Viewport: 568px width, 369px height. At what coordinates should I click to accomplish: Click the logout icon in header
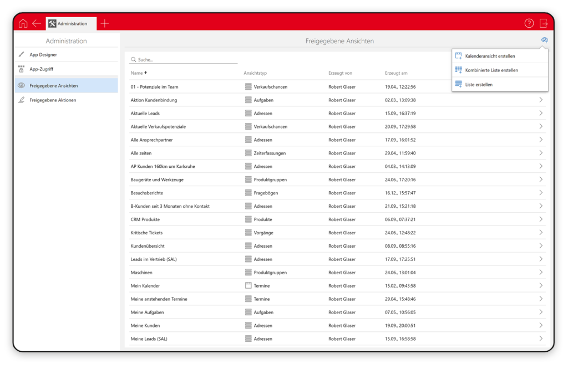(544, 23)
